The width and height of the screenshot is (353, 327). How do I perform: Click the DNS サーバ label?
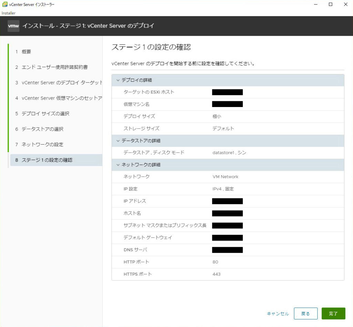(135, 250)
